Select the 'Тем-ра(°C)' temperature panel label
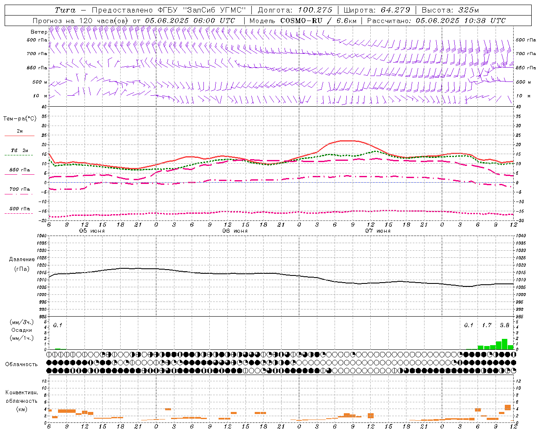The height and width of the screenshot is (430, 538). [x=20, y=118]
